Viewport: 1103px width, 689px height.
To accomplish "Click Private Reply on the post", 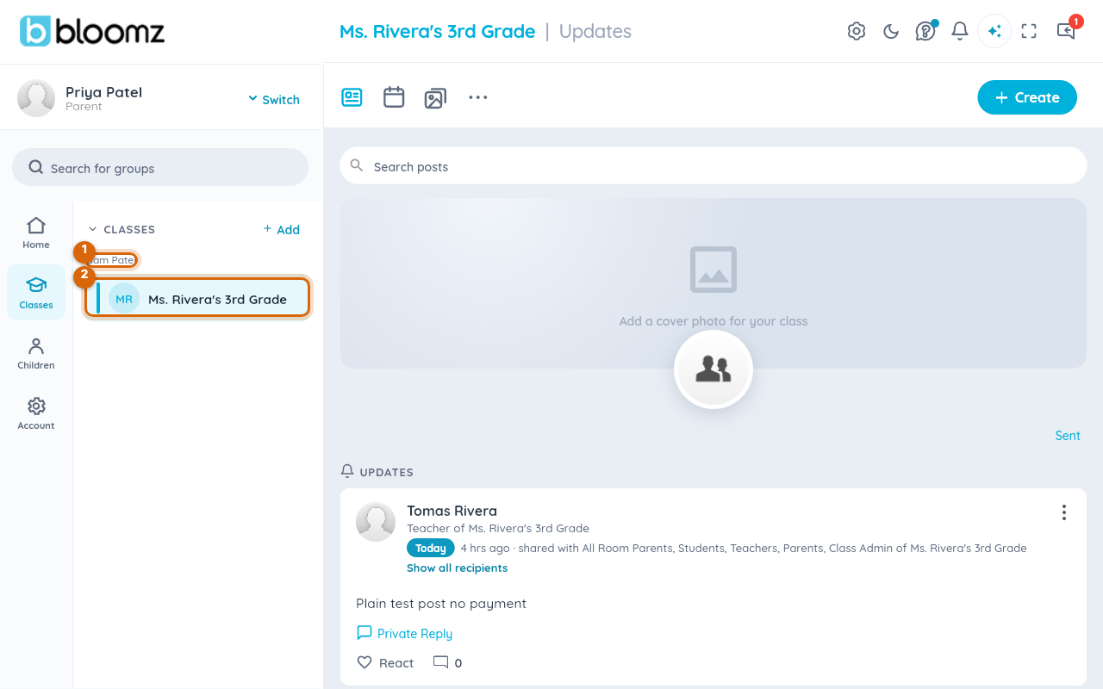I will pos(404,633).
